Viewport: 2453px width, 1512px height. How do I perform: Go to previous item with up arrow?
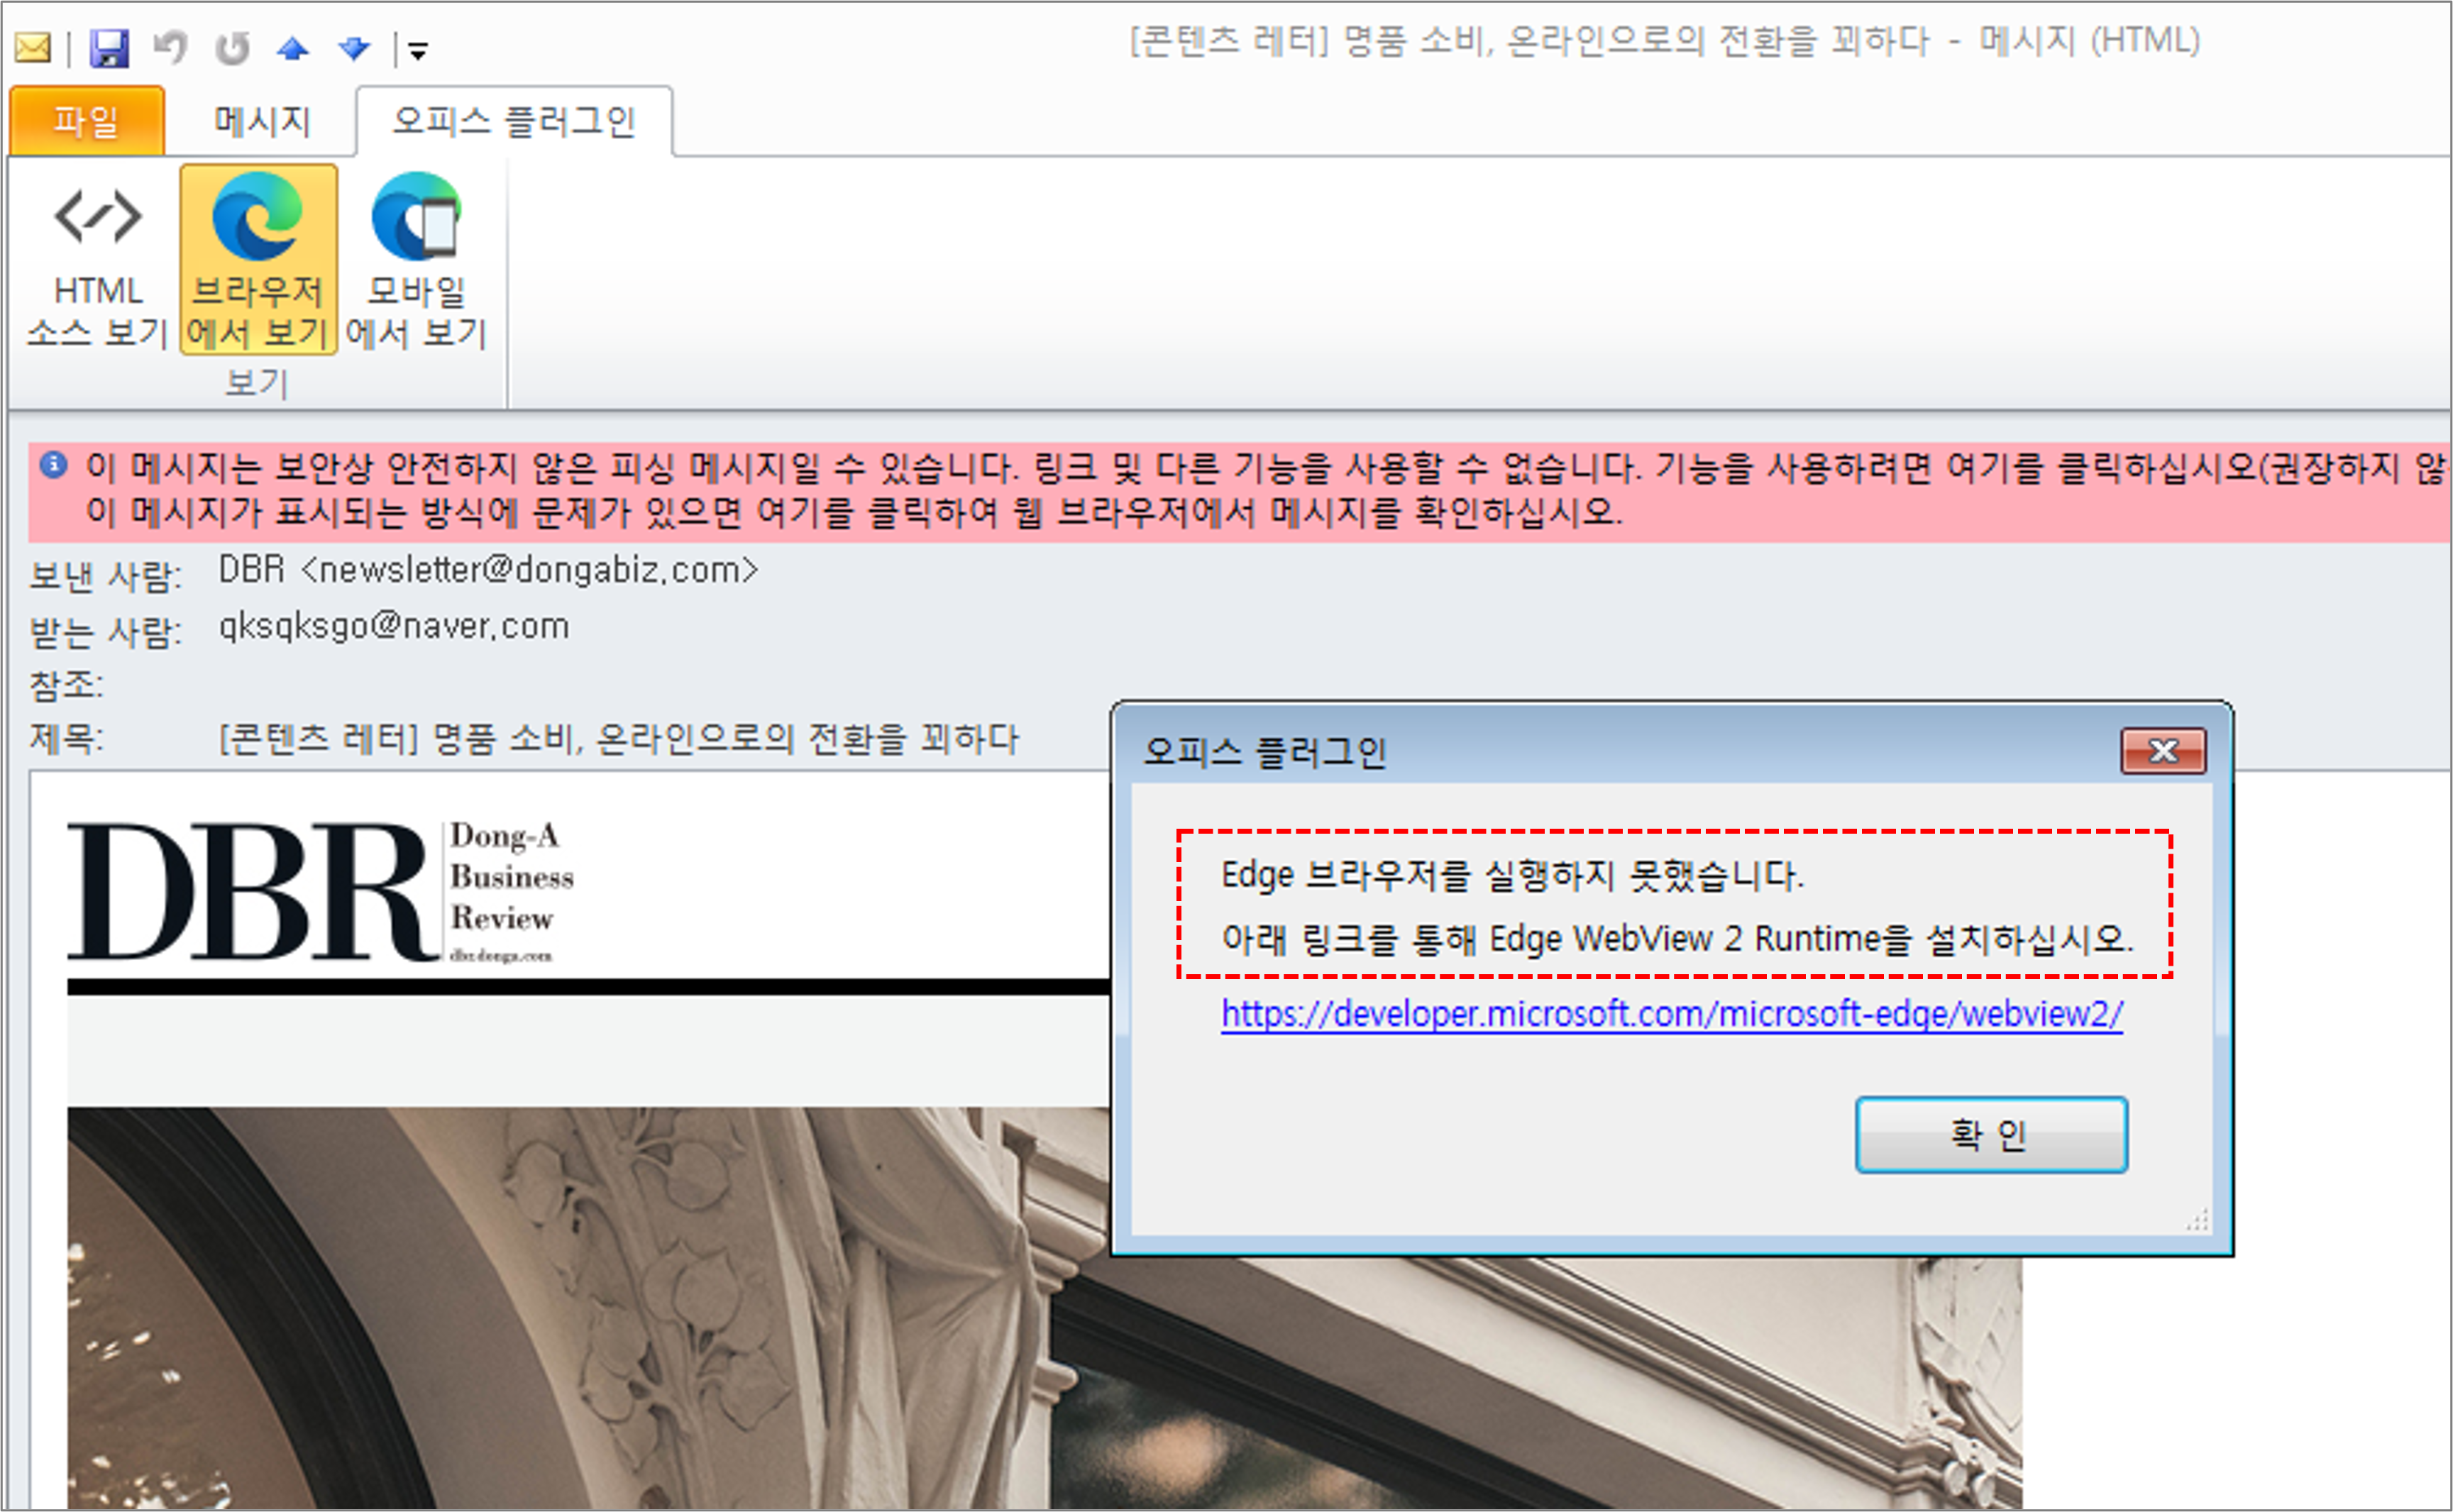point(293,47)
